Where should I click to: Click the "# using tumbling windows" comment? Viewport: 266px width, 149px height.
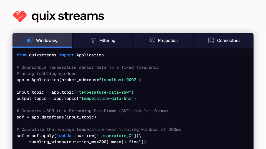46,74
